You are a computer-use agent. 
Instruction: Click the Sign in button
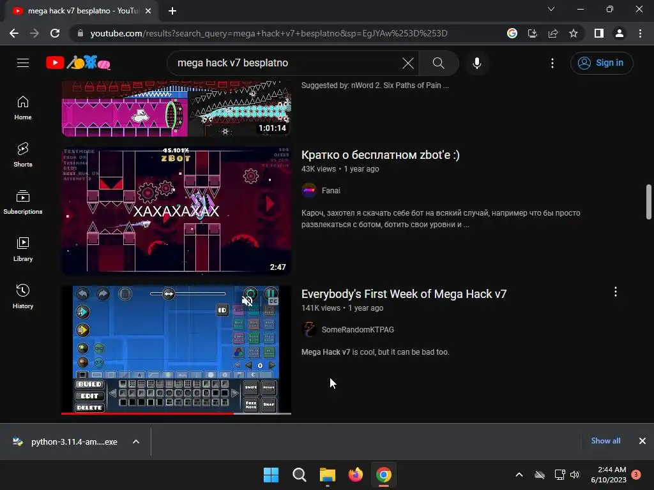pyautogui.click(x=601, y=63)
